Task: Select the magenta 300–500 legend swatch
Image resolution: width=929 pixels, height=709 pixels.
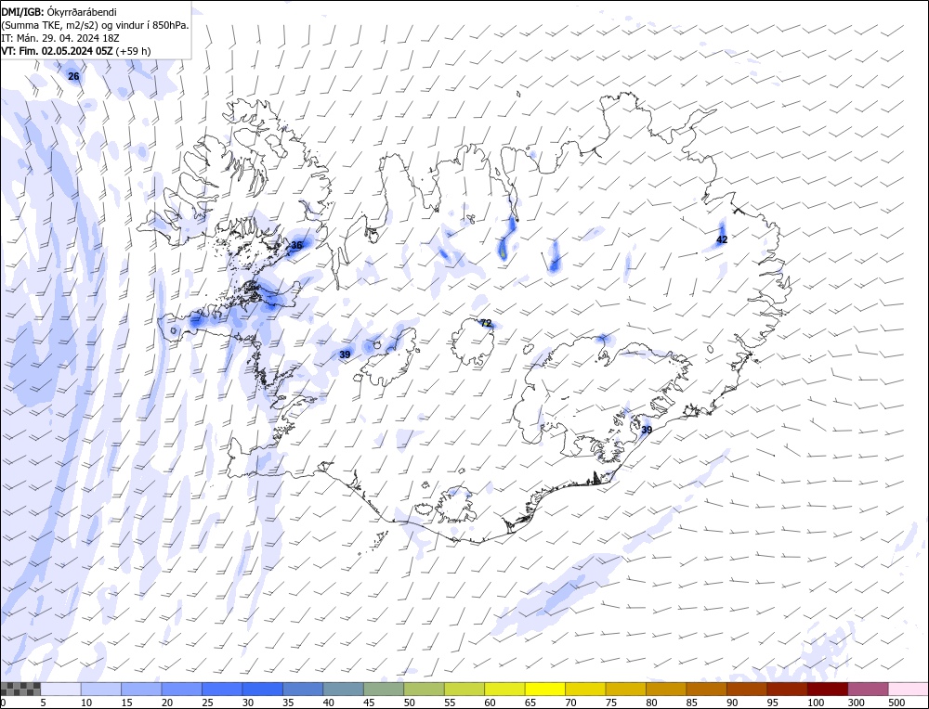Action: coord(868,689)
